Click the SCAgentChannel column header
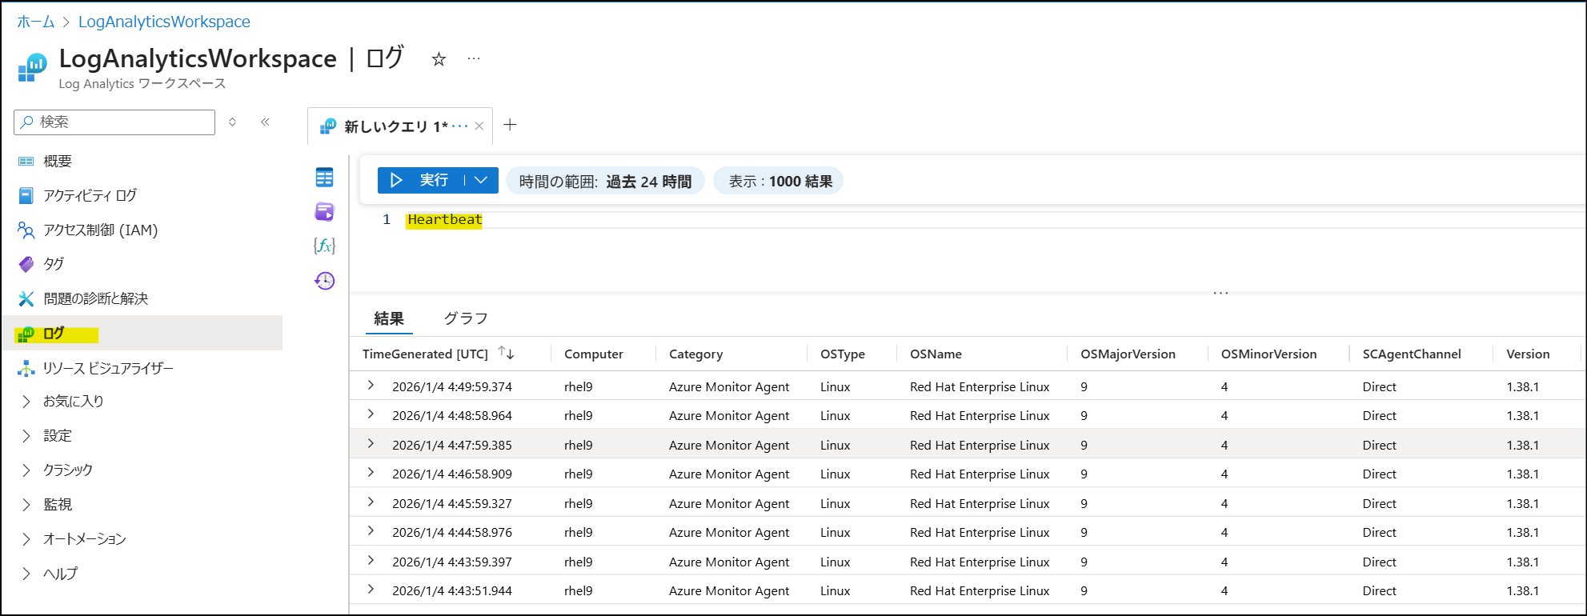Image resolution: width=1587 pixels, height=616 pixels. click(x=1412, y=354)
